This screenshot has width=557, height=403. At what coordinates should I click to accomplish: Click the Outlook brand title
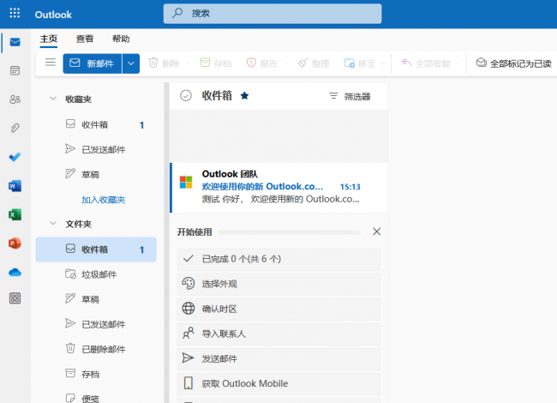[x=53, y=15]
